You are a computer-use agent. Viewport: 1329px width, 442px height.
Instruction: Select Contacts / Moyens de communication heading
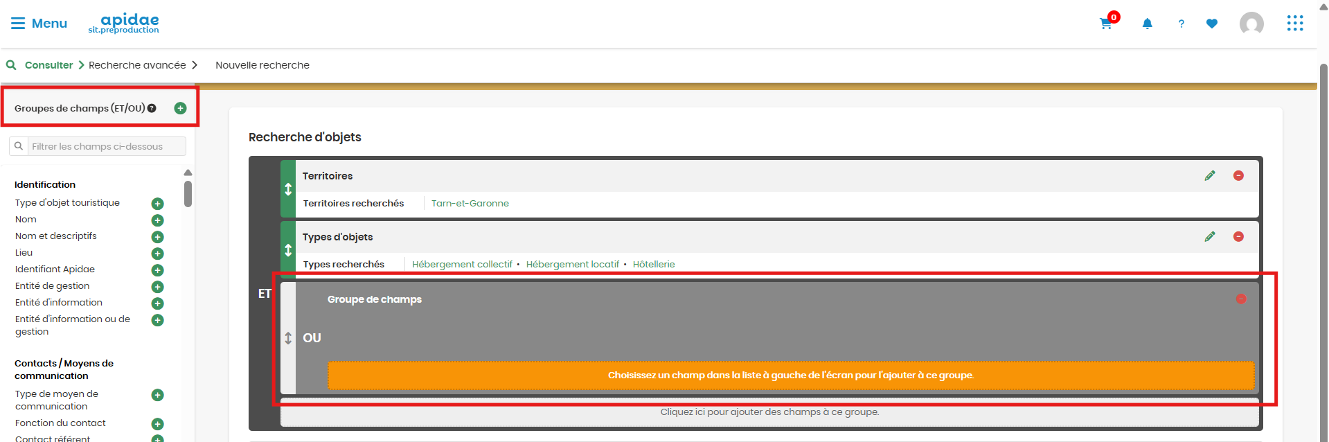point(64,370)
